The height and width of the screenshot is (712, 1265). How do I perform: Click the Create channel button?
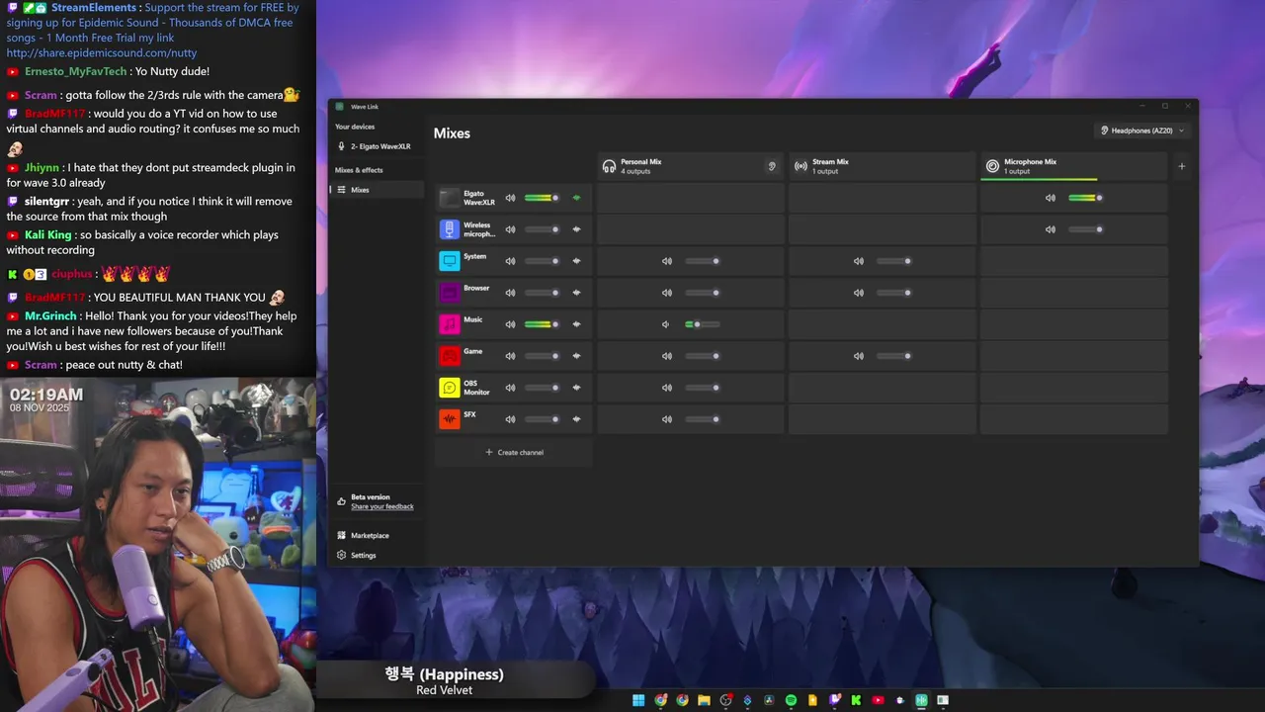[x=514, y=453]
